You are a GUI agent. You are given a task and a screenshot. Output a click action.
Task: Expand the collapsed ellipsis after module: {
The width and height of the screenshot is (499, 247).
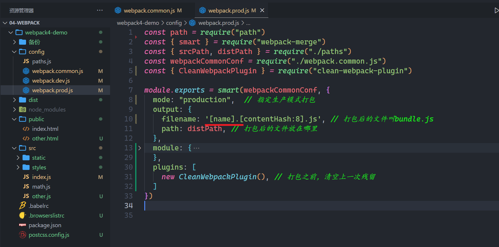[196, 148]
